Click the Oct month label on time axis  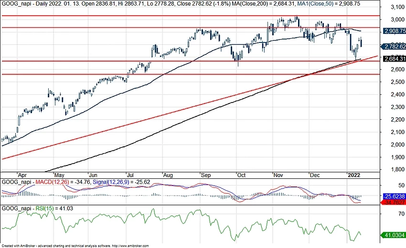pyautogui.click(x=241, y=176)
